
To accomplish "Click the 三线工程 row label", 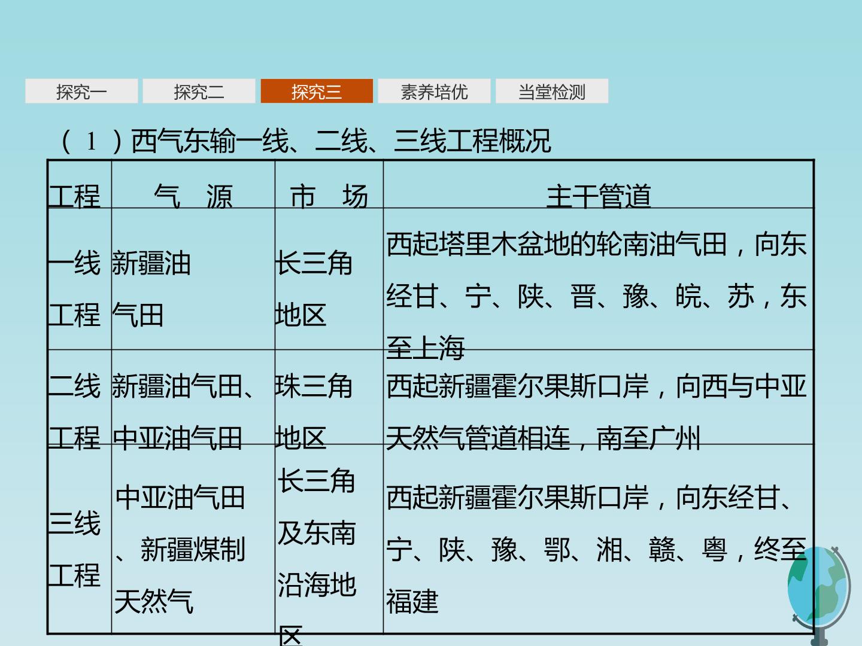I will [x=74, y=549].
